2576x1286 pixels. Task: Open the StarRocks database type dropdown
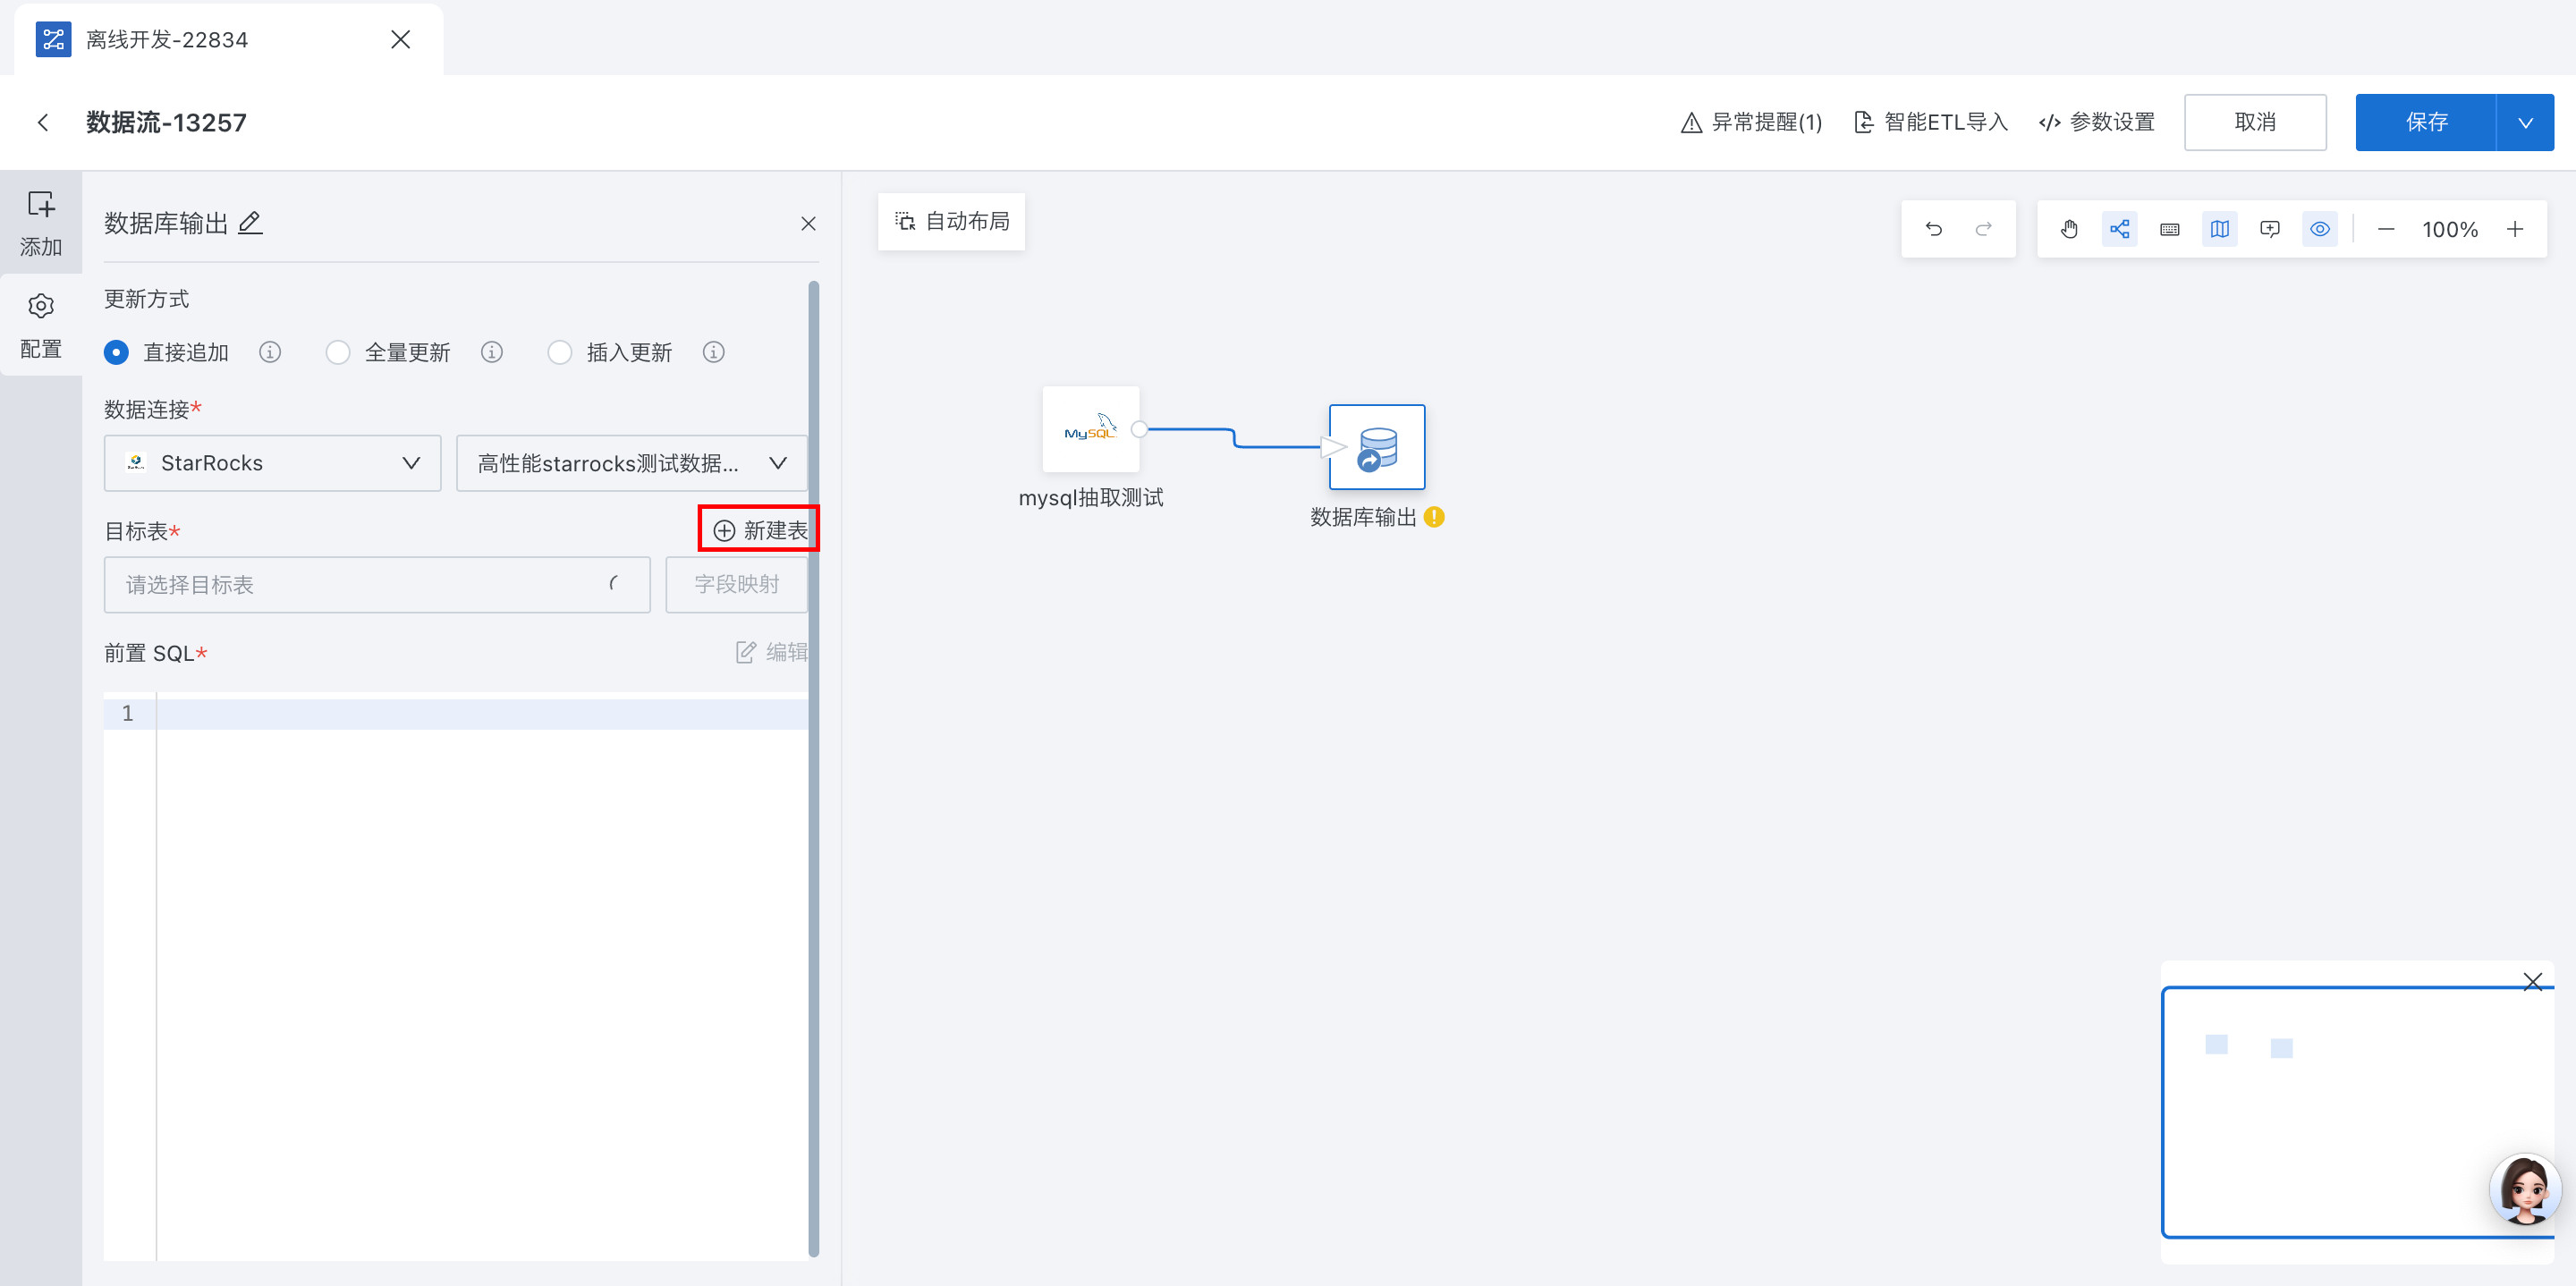coord(272,462)
